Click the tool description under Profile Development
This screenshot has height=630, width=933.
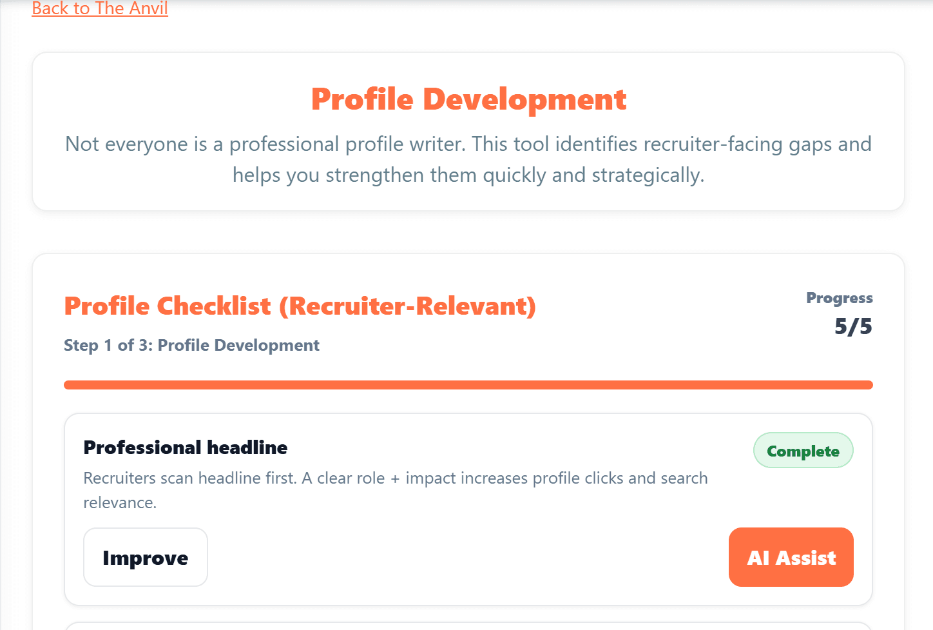[467, 159]
